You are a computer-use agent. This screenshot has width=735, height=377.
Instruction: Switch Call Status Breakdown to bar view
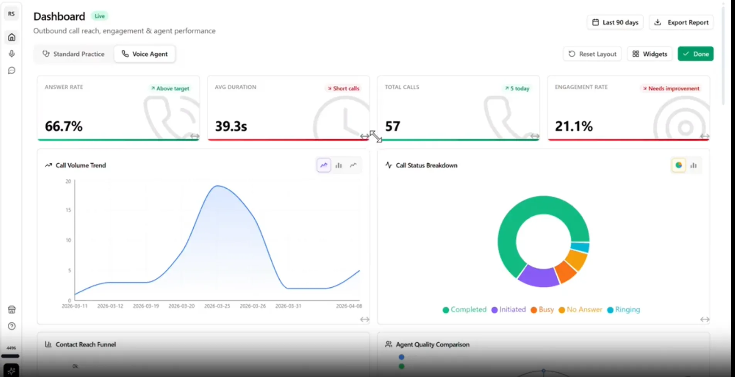click(693, 165)
